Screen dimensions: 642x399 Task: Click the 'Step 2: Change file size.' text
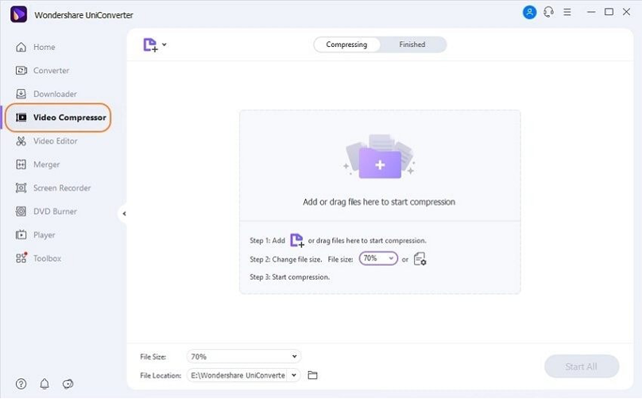tap(286, 259)
